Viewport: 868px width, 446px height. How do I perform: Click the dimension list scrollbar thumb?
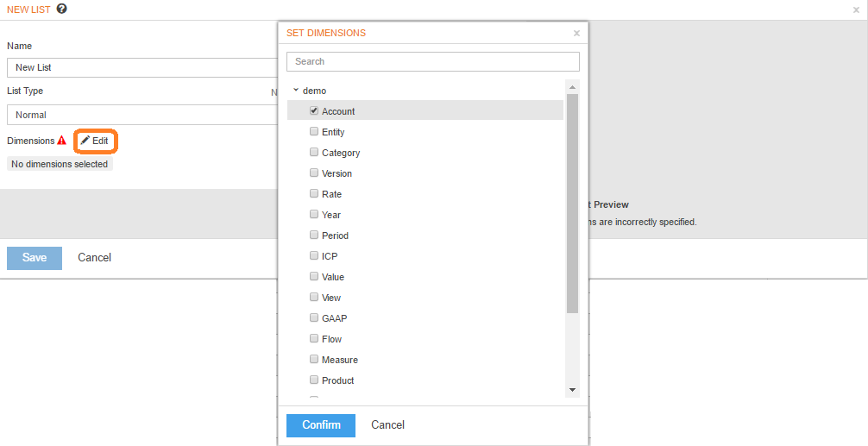click(572, 204)
